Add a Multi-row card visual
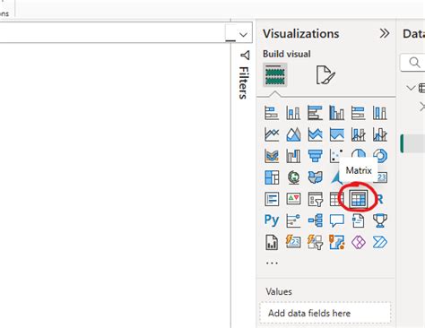The image size is (425, 328). tap(272, 199)
